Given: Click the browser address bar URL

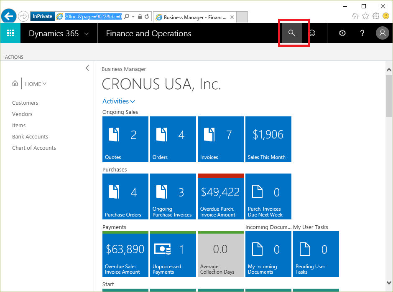Looking at the screenshot, I should 93,17.
